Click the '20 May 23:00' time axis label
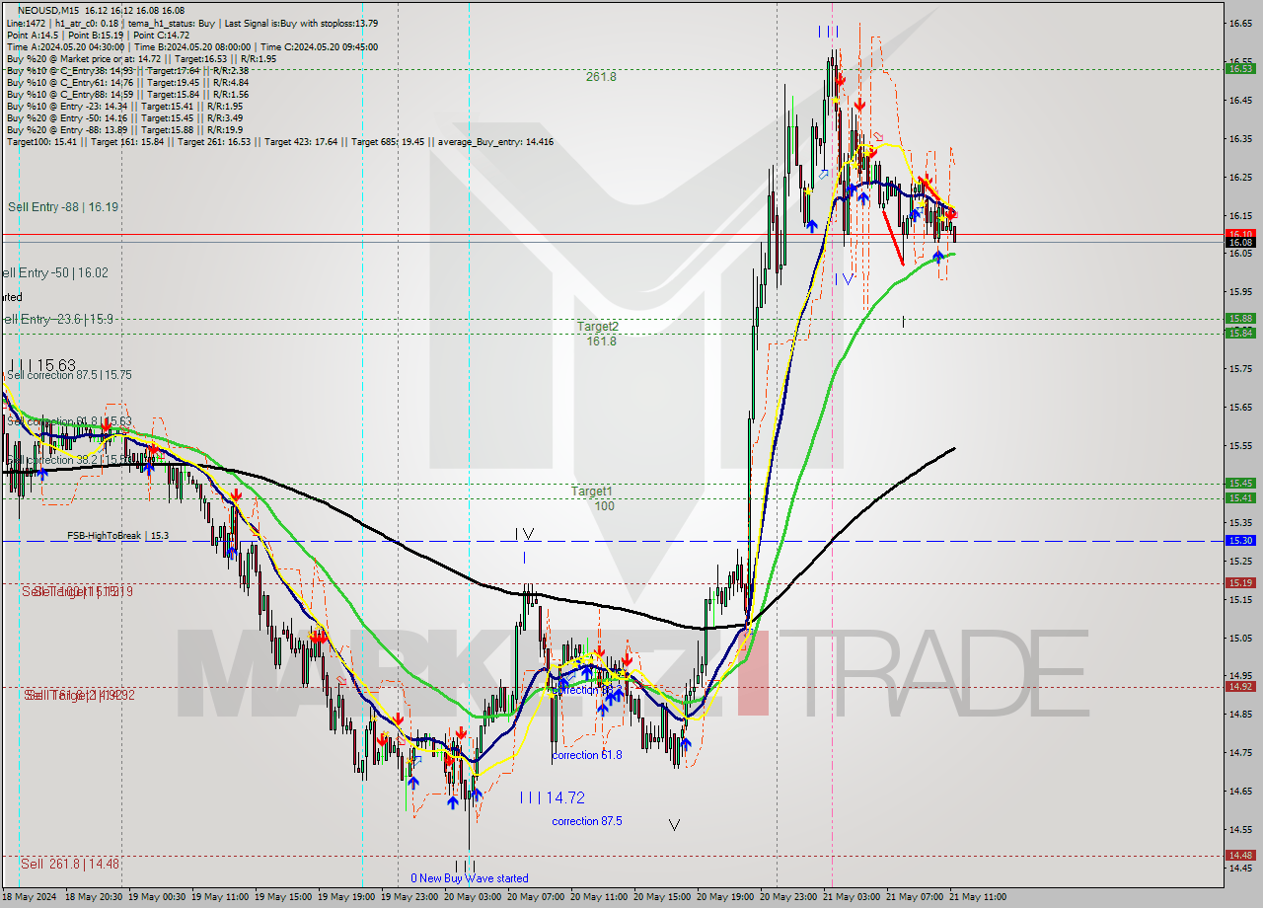1263x908 pixels. click(x=787, y=897)
